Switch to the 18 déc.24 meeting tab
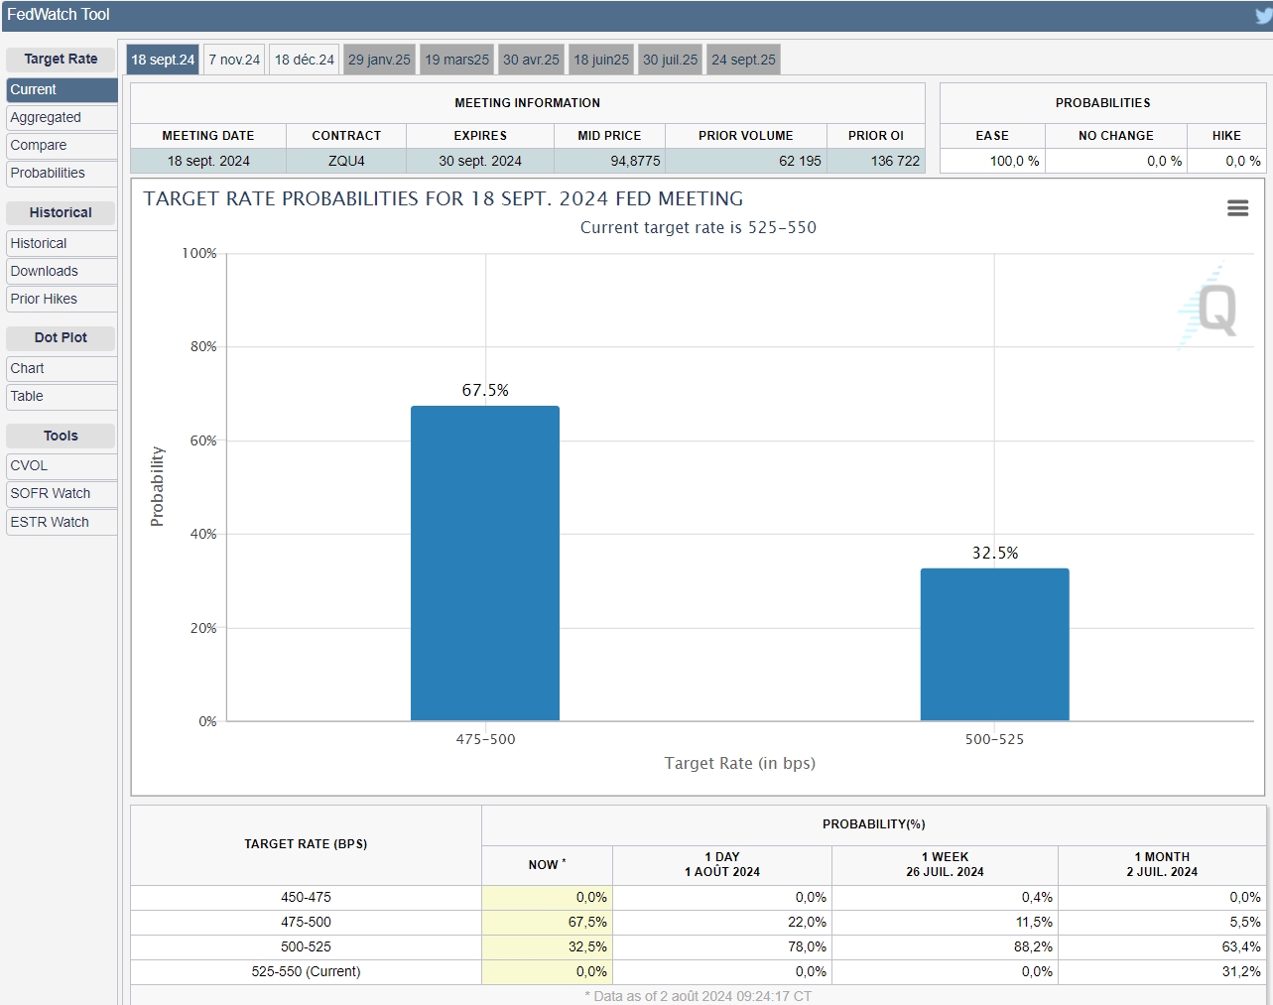 coord(305,60)
